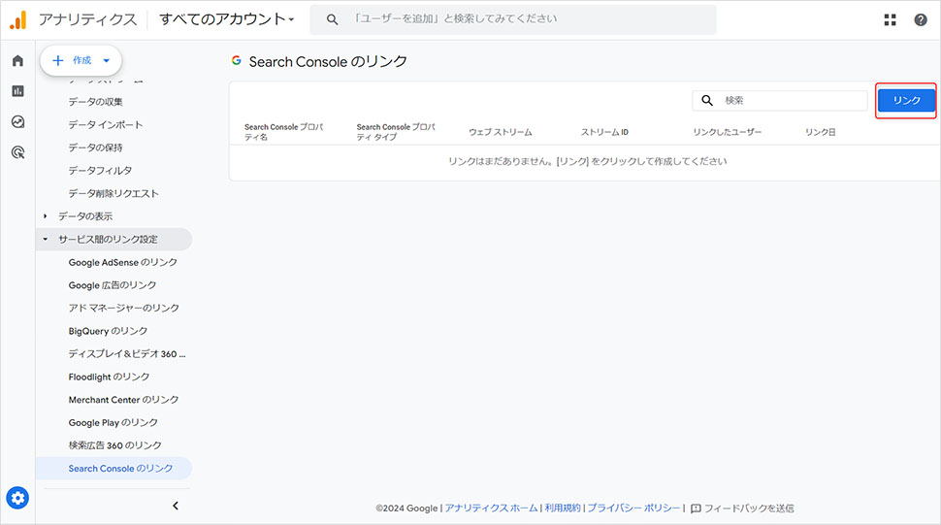The image size is (941, 525).
Task: Click the Google Analytics logo
Action: tap(18, 19)
